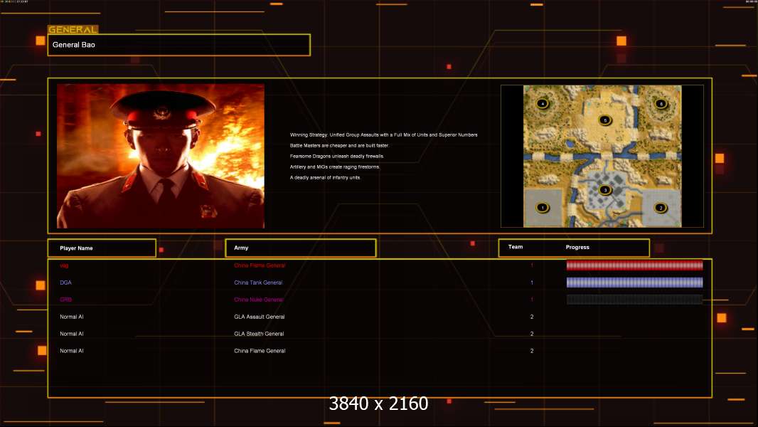Click the Team column header text
This screenshot has width=758, height=427.
[516, 247]
